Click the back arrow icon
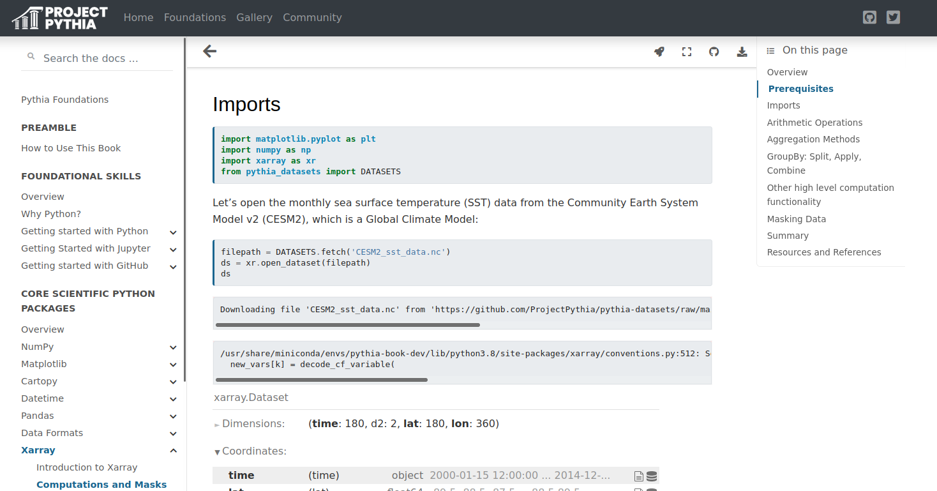Screen dimensions: 937x491 (x=209, y=52)
